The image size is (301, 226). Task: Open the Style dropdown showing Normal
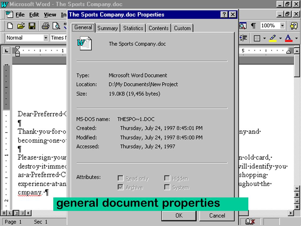click(46, 38)
